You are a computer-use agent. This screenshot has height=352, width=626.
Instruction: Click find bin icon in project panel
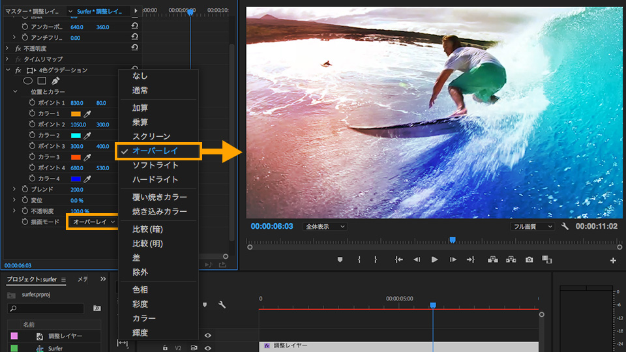(x=97, y=308)
